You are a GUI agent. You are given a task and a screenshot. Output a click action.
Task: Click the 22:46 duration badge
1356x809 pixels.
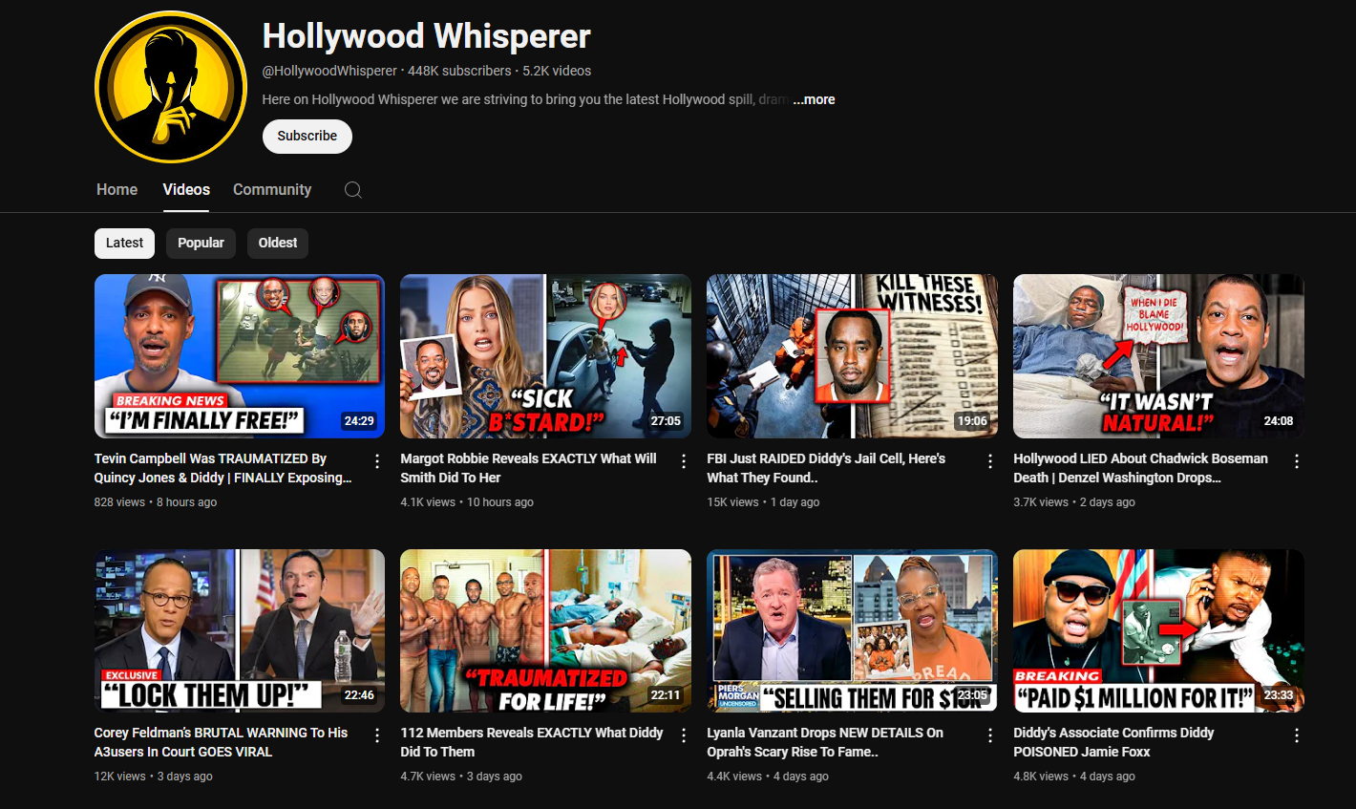[x=359, y=695]
